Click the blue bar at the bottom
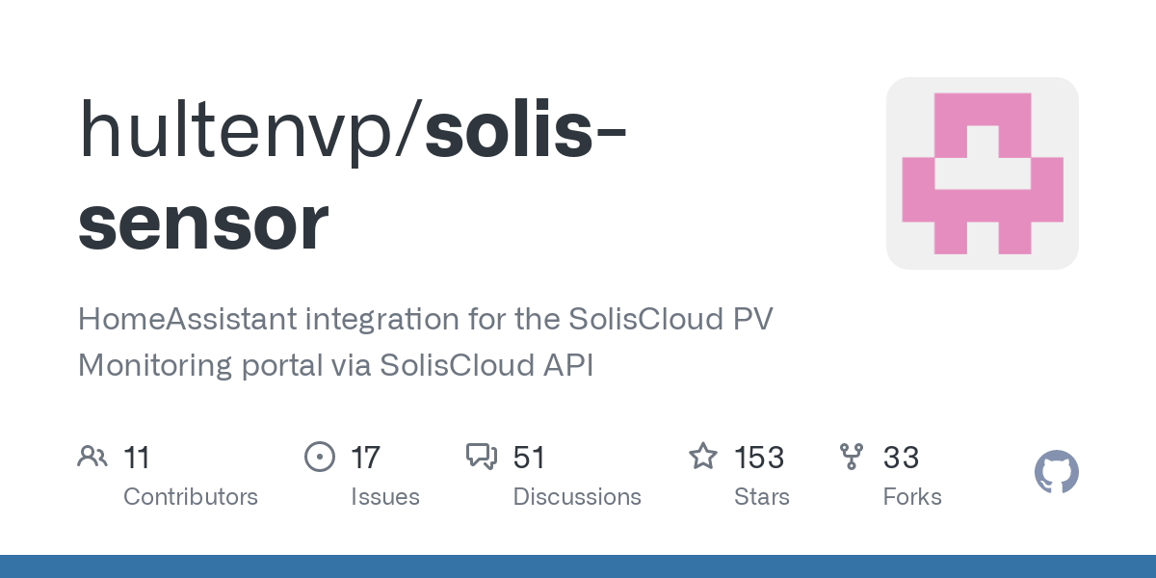 [x=578, y=566]
